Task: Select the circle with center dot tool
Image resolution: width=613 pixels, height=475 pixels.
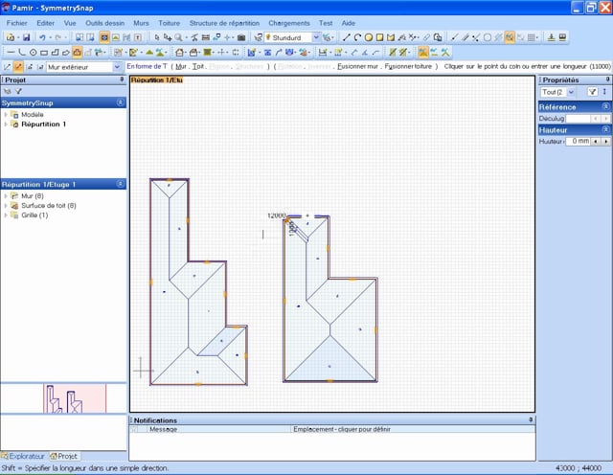Action: (x=34, y=53)
